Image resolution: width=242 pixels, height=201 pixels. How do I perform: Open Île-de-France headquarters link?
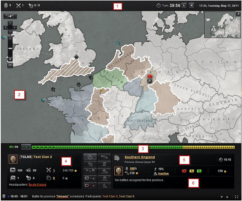pyautogui.click(x=37, y=185)
